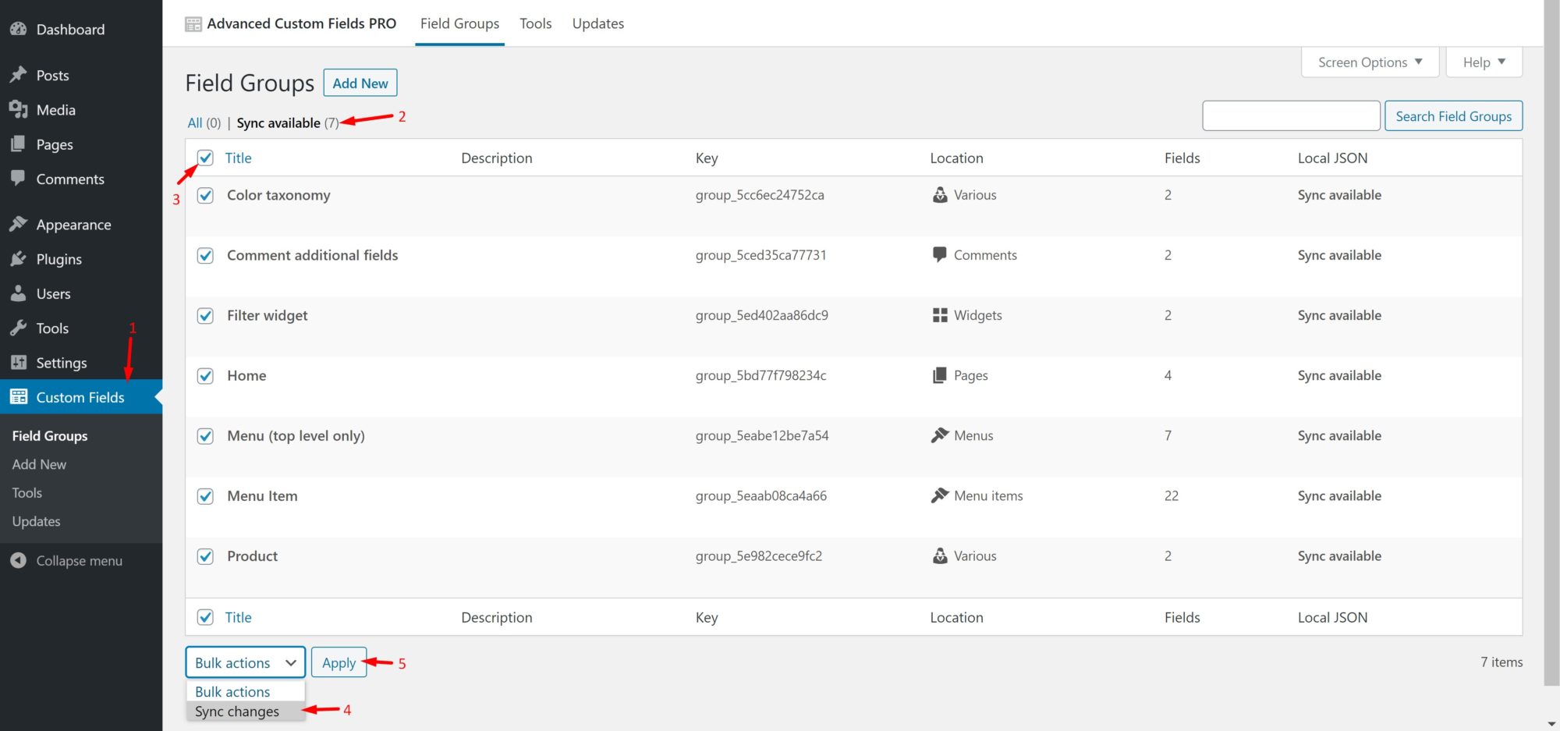This screenshot has width=1560, height=731.
Task: Switch to the Updates top tab
Action: [x=598, y=23]
